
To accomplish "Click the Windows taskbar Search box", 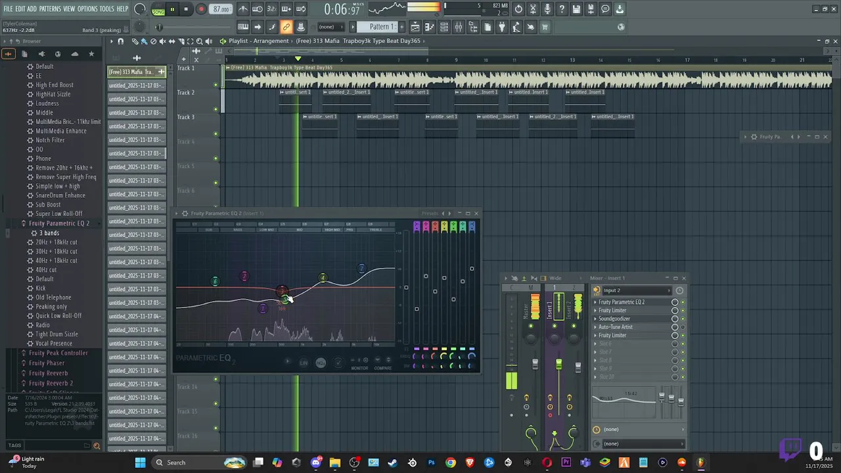I will point(200,462).
